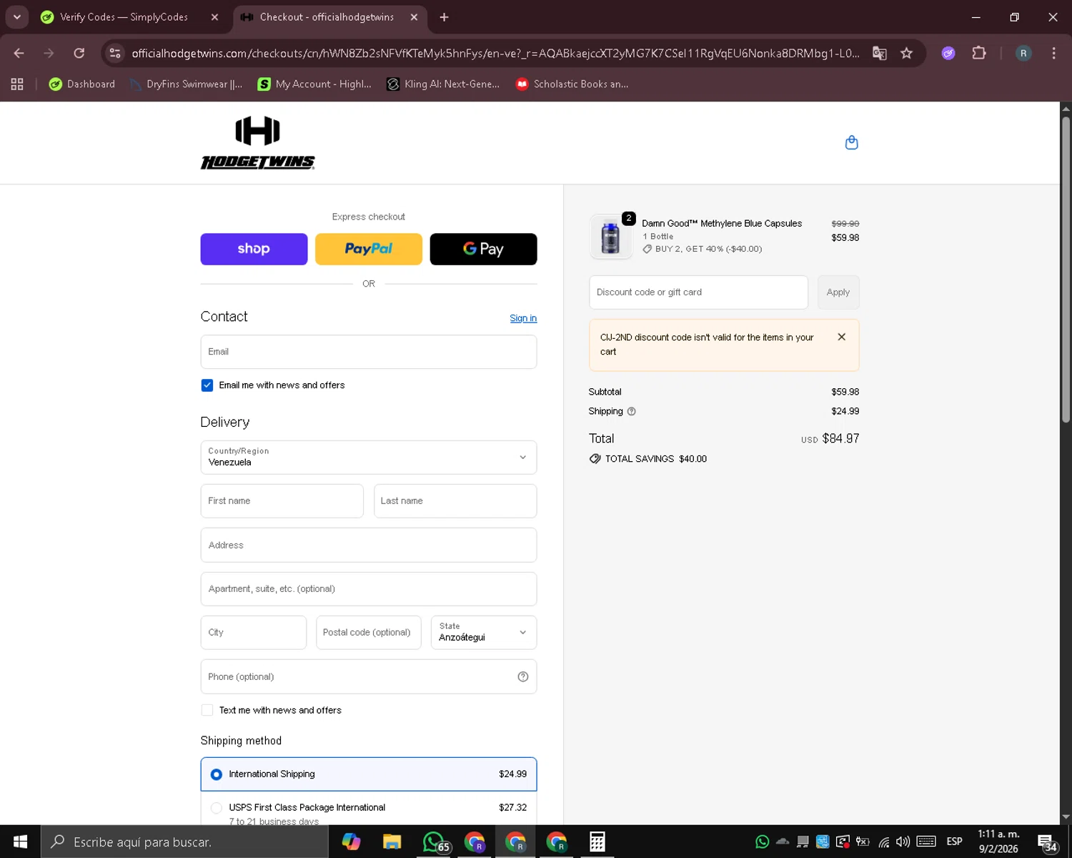Expand the State Anzoátegui dropdown
The height and width of the screenshot is (858, 1072).
[x=484, y=633]
